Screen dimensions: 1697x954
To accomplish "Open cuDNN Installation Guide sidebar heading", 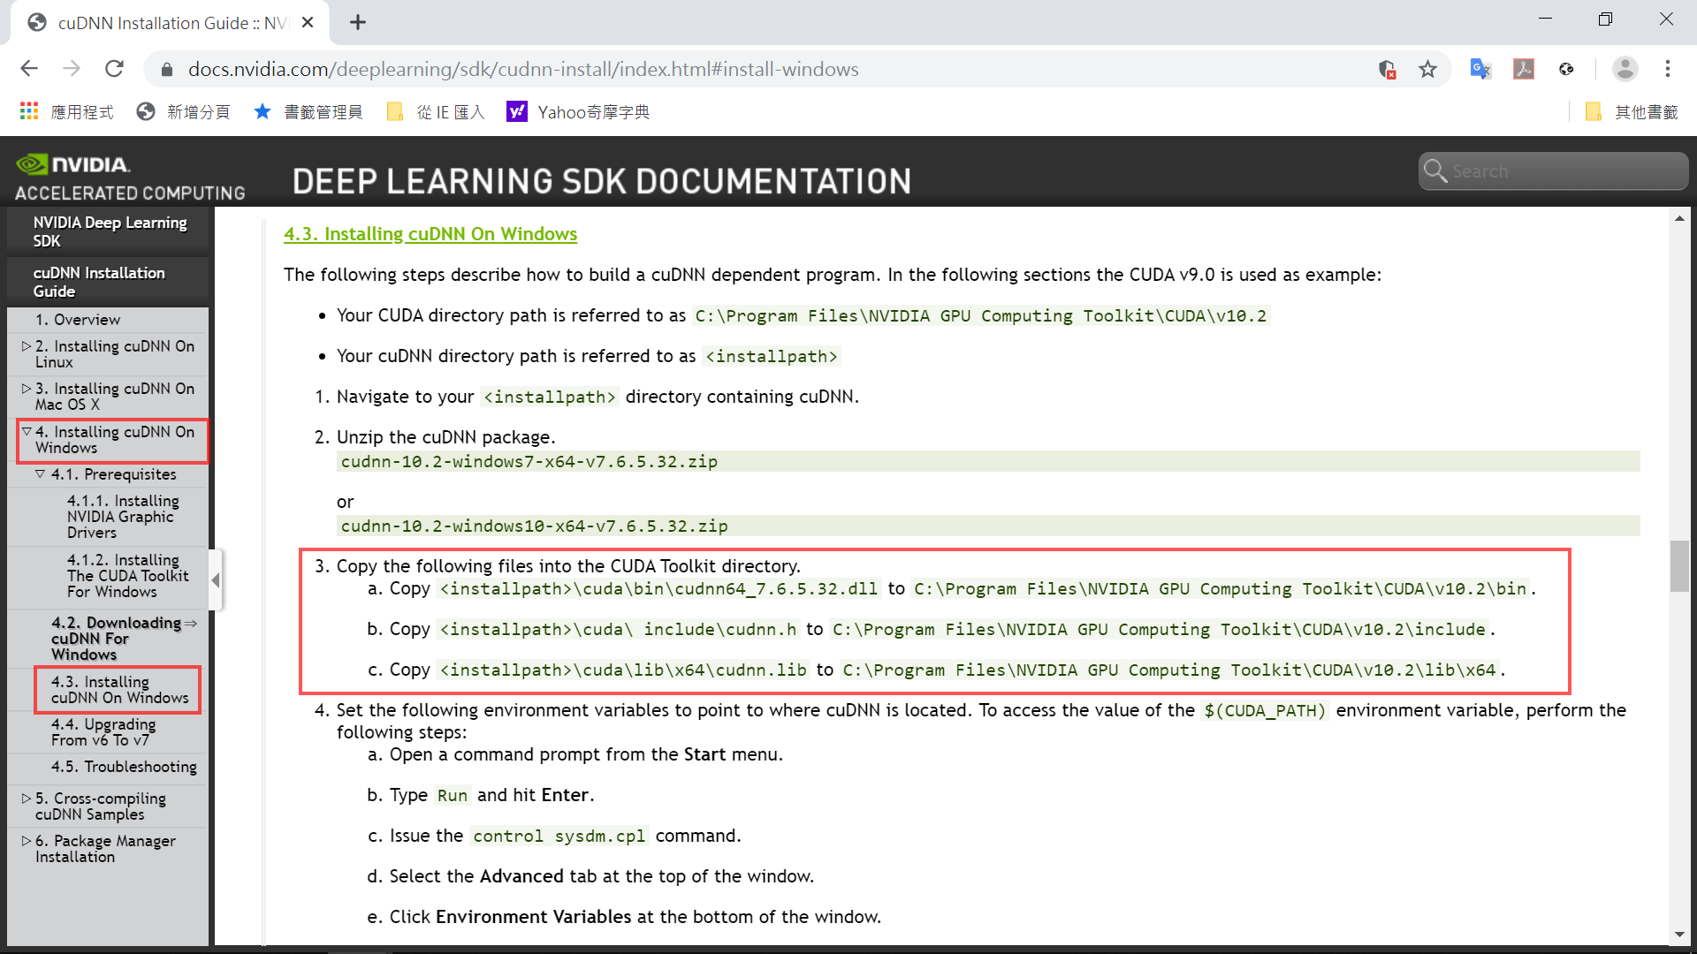I will coord(99,282).
